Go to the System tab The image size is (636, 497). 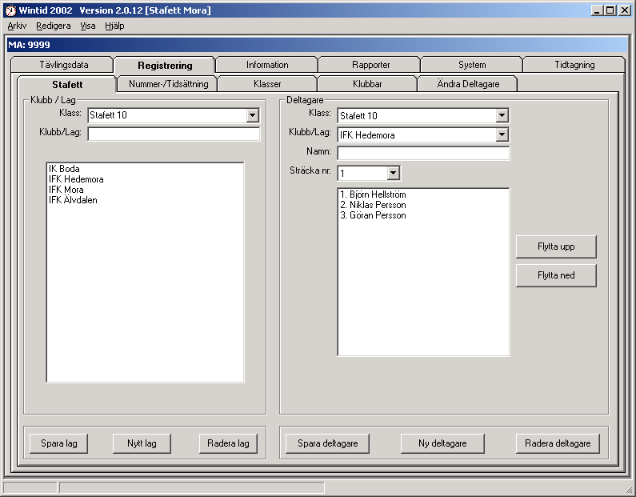click(472, 65)
